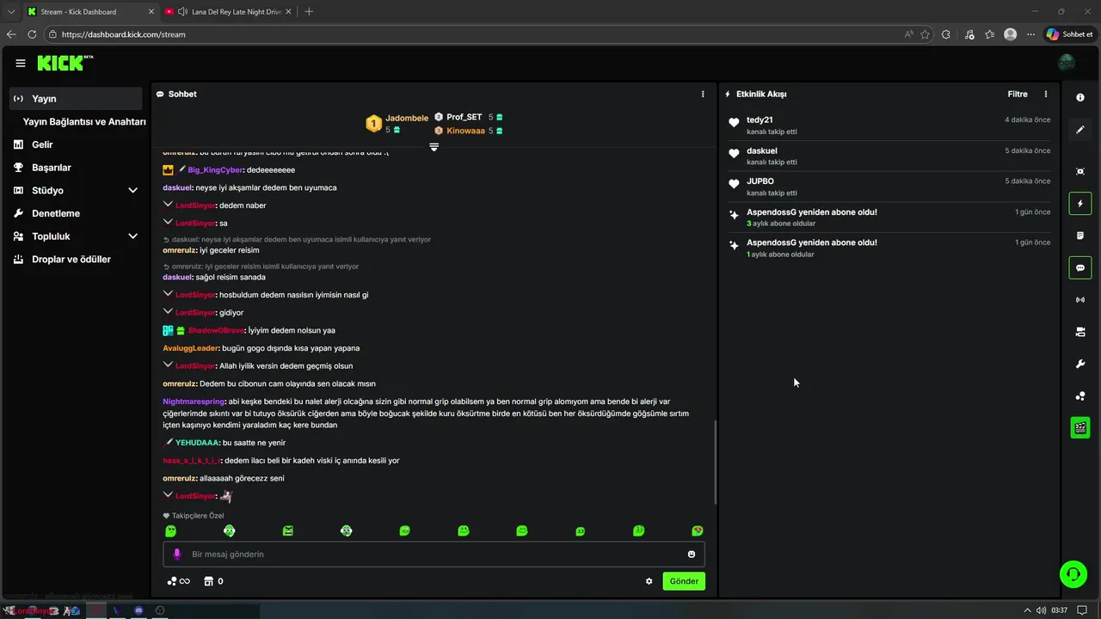Image resolution: width=1101 pixels, height=619 pixels.
Task: Click the points bubbles icon in right sidebar
Action: point(1080,395)
